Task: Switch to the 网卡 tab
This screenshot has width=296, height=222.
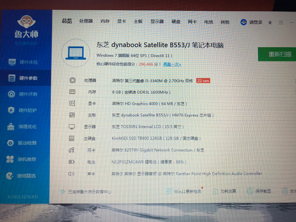Action: tap(192, 22)
